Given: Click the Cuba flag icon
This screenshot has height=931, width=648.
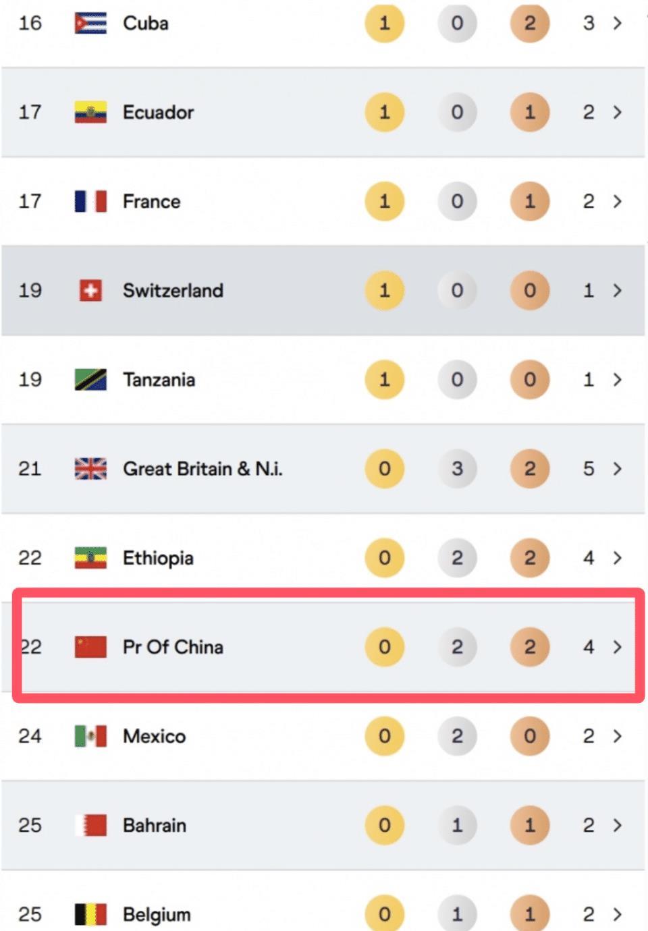Looking at the screenshot, I should point(90,24).
